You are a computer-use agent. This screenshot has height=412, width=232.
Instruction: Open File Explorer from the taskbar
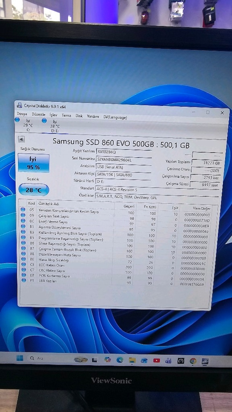click(132, 360)
